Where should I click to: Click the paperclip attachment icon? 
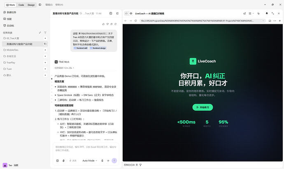click(x=63, y=160)
